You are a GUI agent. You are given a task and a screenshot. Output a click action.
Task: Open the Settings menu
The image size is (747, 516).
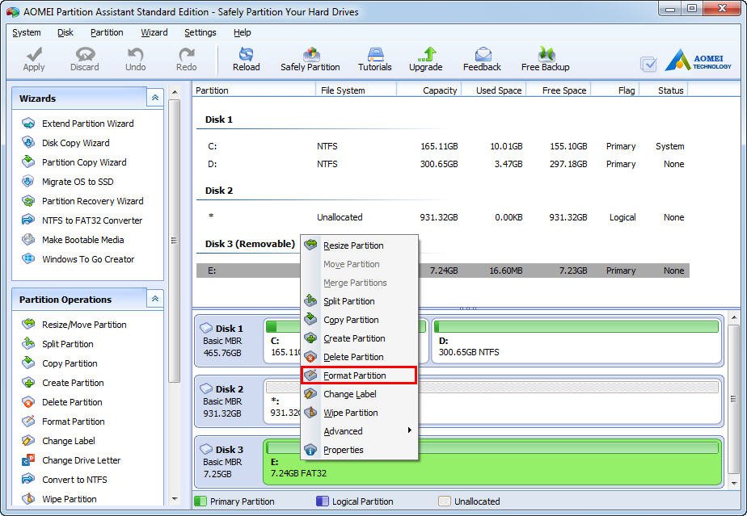(x=200, y=32)
